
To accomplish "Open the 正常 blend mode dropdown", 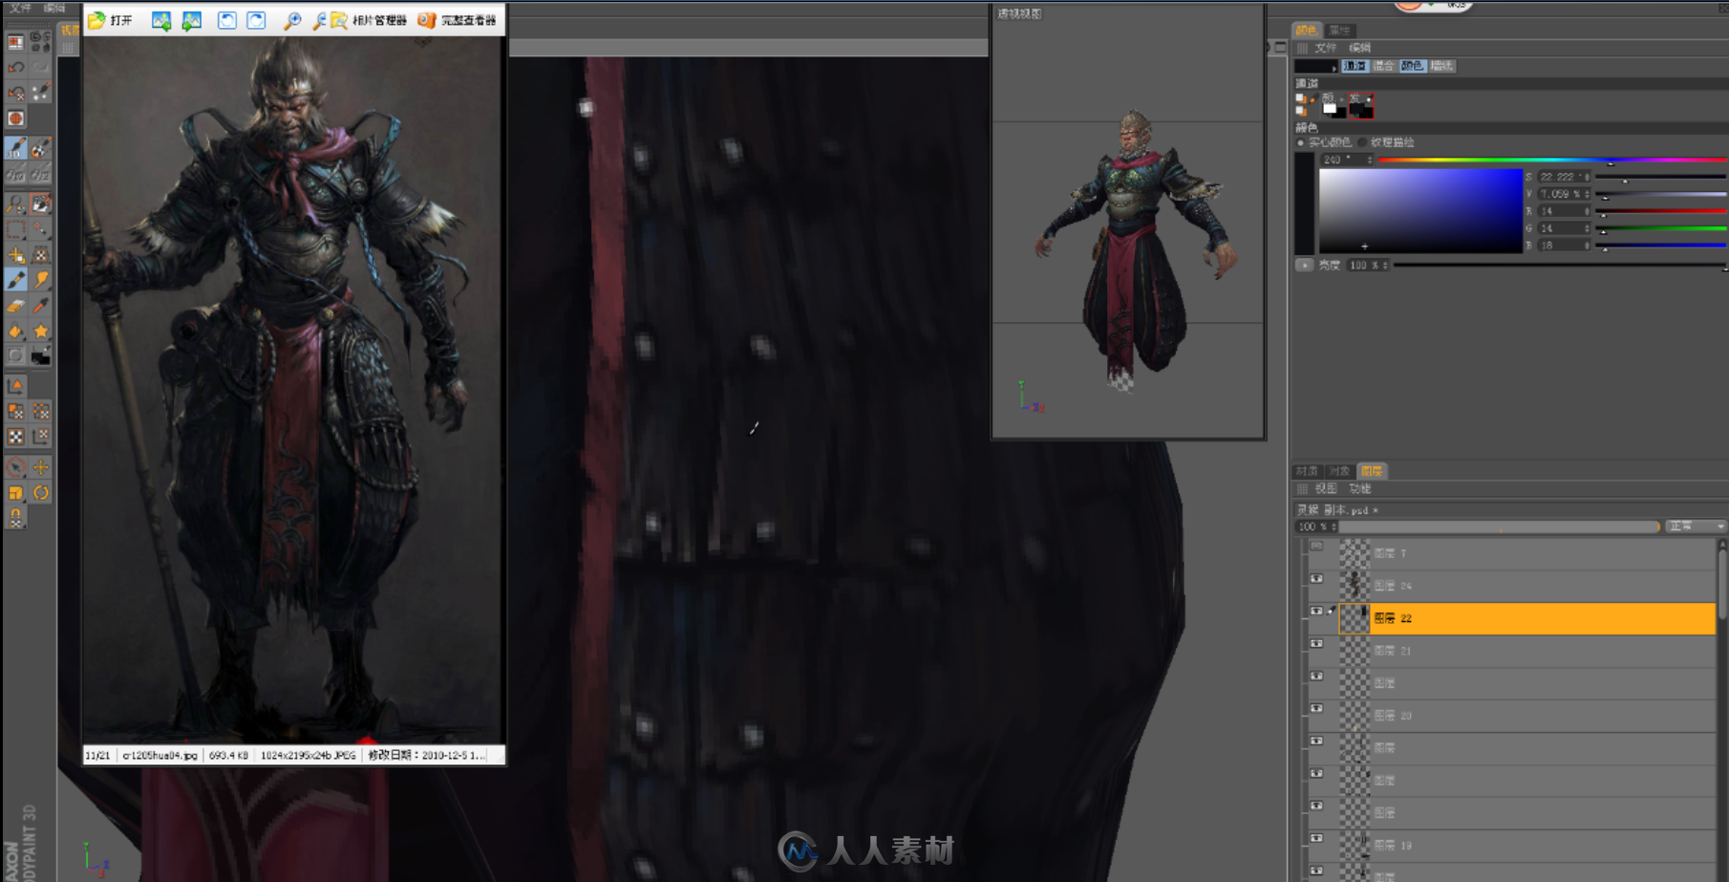I will click(1696, 527).
